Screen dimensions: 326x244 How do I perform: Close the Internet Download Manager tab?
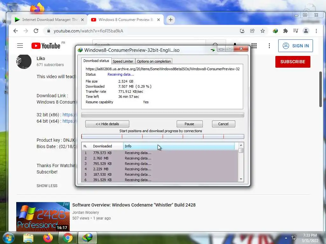pos(82,20)
